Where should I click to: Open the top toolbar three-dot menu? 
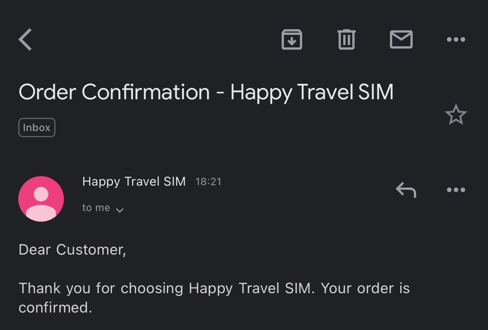click(456, 39)
